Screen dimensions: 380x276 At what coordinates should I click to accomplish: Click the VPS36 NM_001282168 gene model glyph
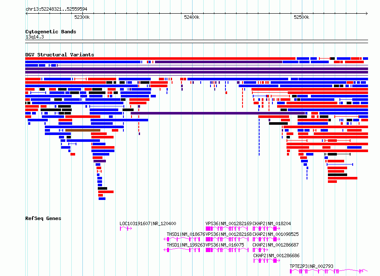click(x=227, y=239)
